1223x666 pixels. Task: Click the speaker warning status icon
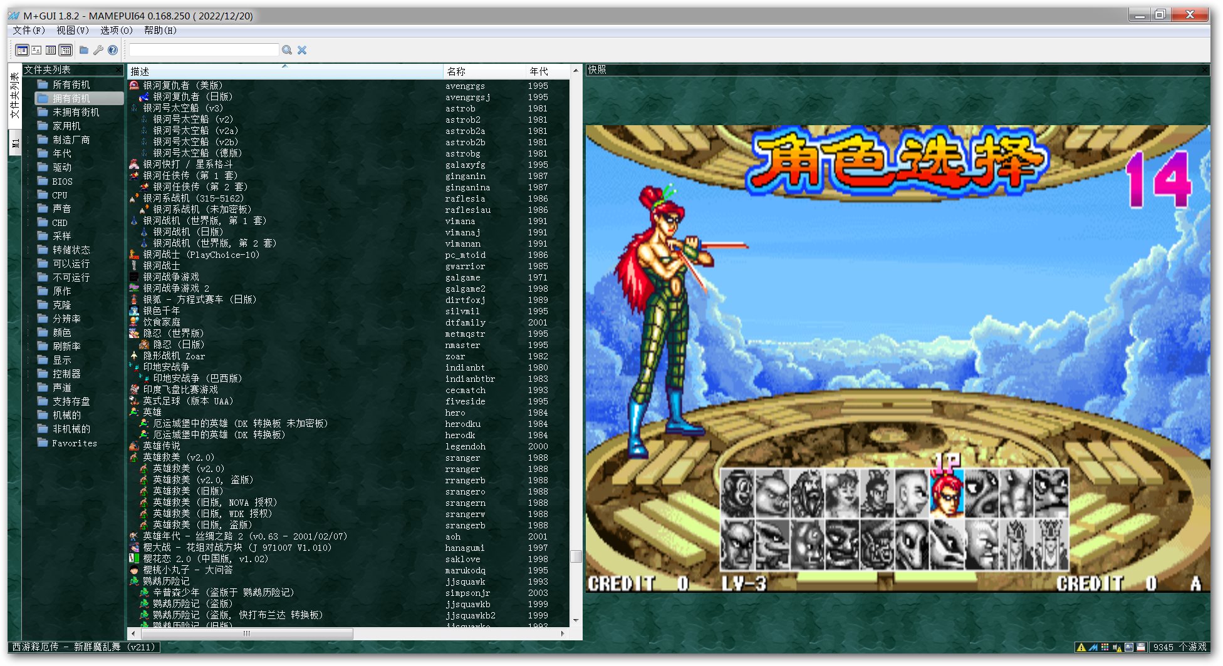tap(1116, 647)
